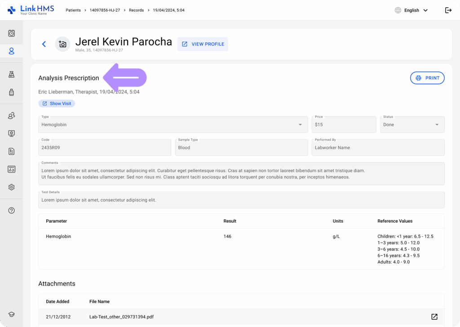Viewport: 460px width, 327px height.
Task: Open the billing invoice sidebar icon
Action: [x=11, y=151]
